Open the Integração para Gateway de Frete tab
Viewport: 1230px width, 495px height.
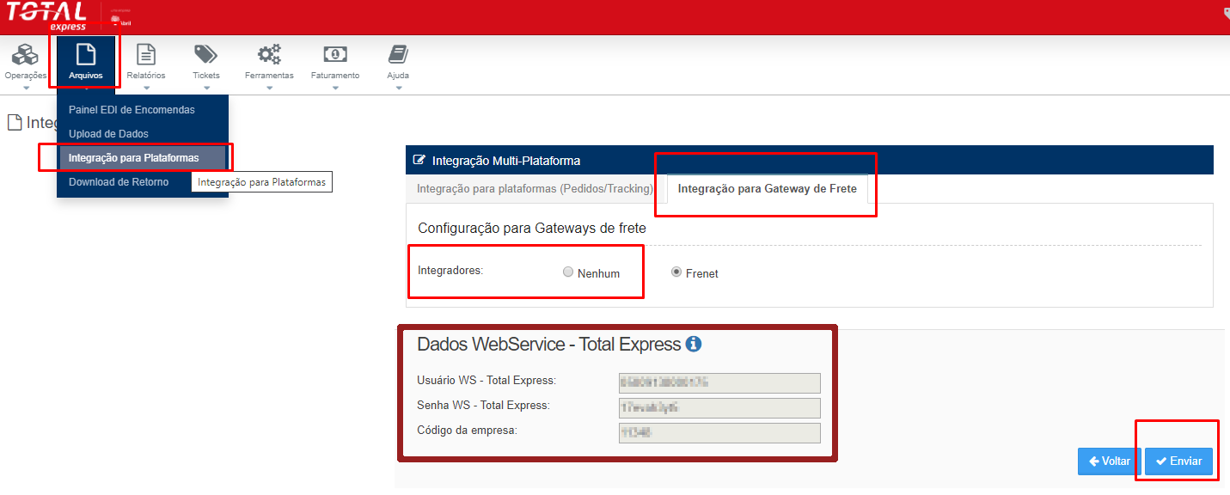pos(767,189)
